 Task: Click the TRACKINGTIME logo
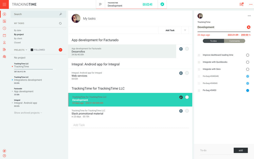(24, 5)
